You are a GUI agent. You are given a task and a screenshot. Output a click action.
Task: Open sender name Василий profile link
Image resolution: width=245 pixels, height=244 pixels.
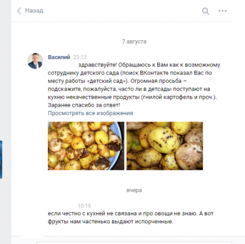pos(59,57)
